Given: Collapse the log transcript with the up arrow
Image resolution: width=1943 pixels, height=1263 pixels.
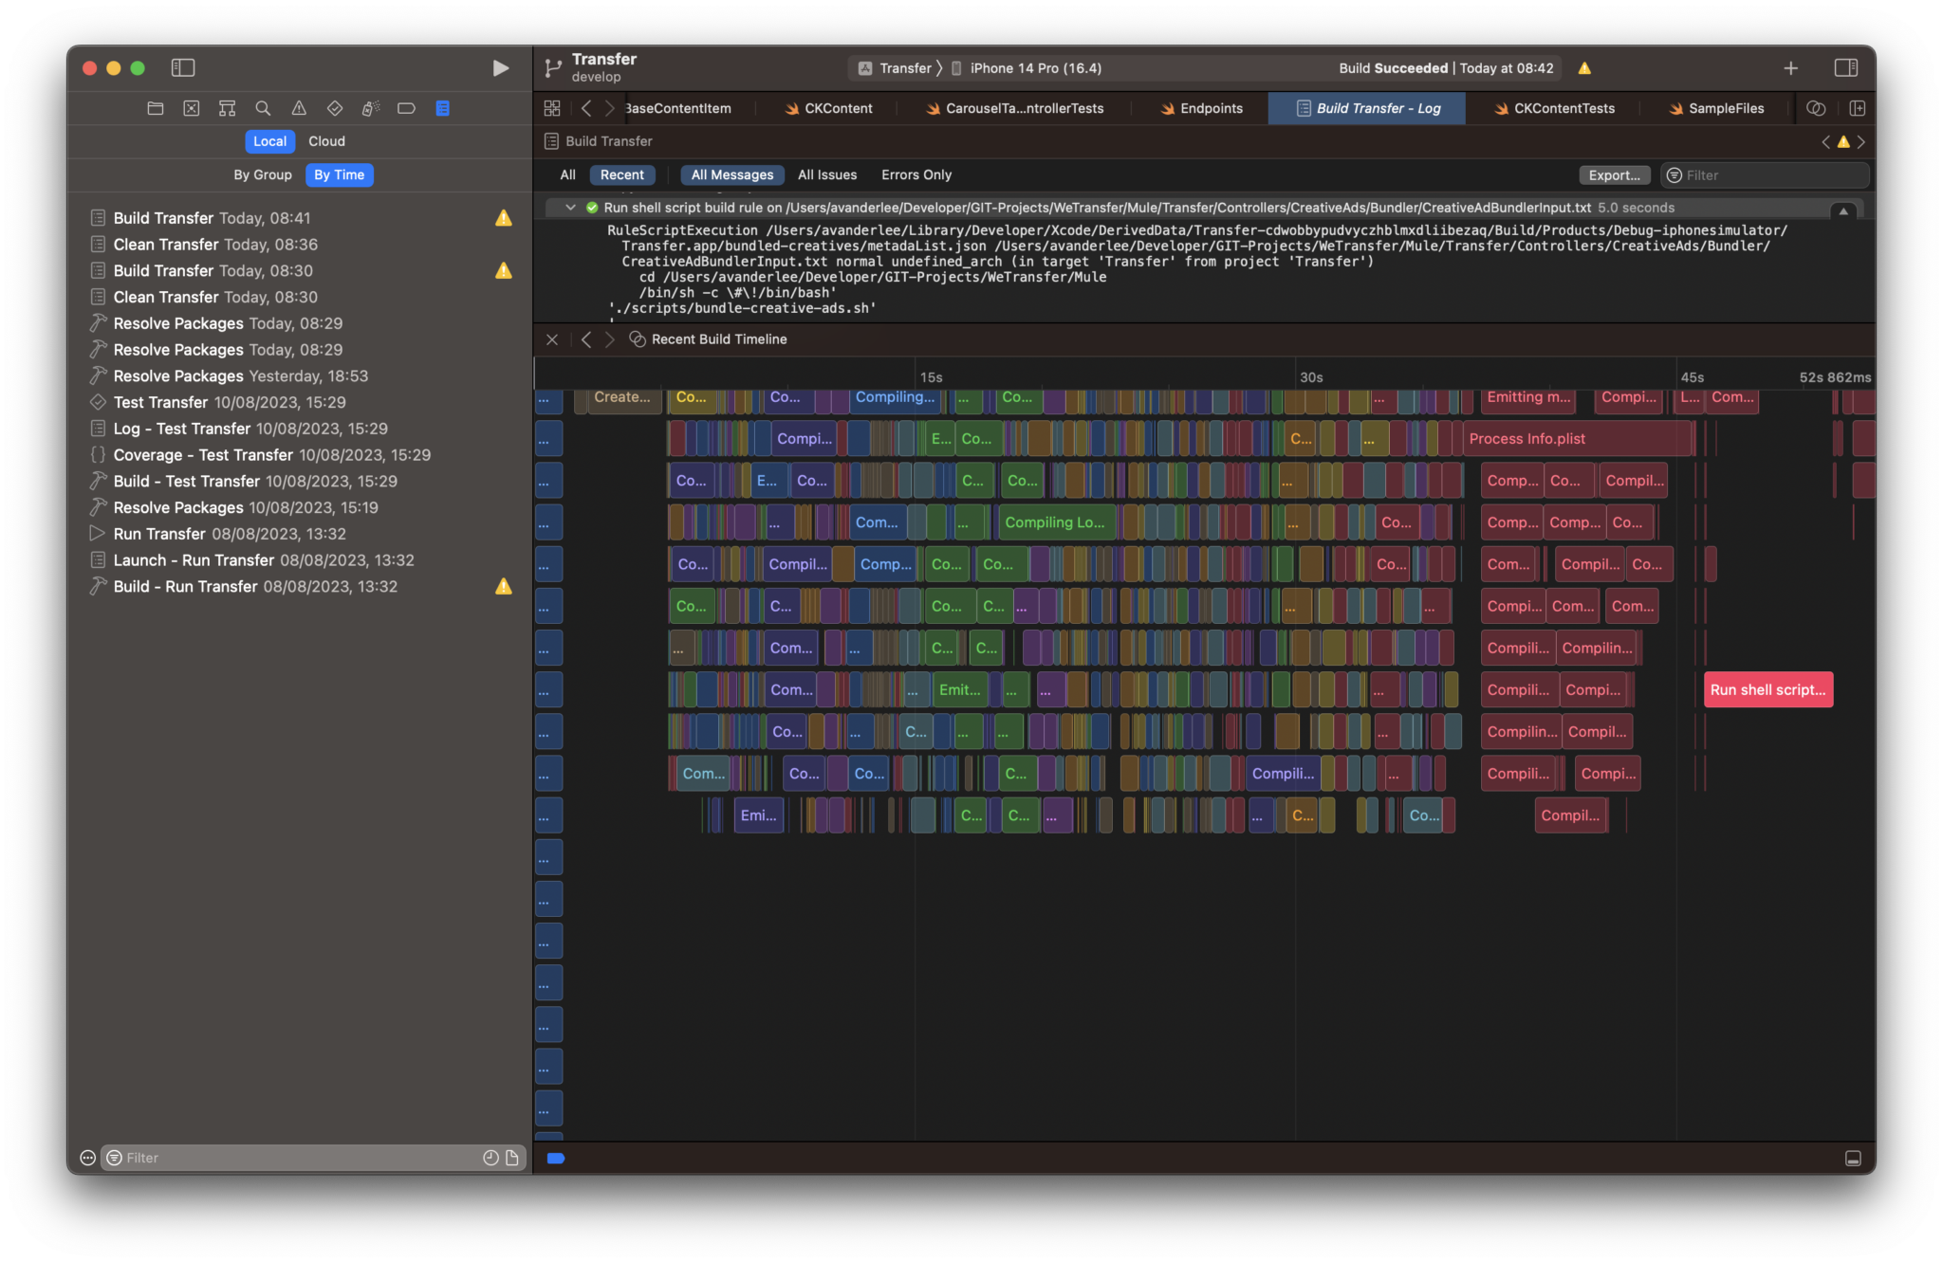Looking at the screenshot, I should pyautogui.click(x=1843, y=210).
